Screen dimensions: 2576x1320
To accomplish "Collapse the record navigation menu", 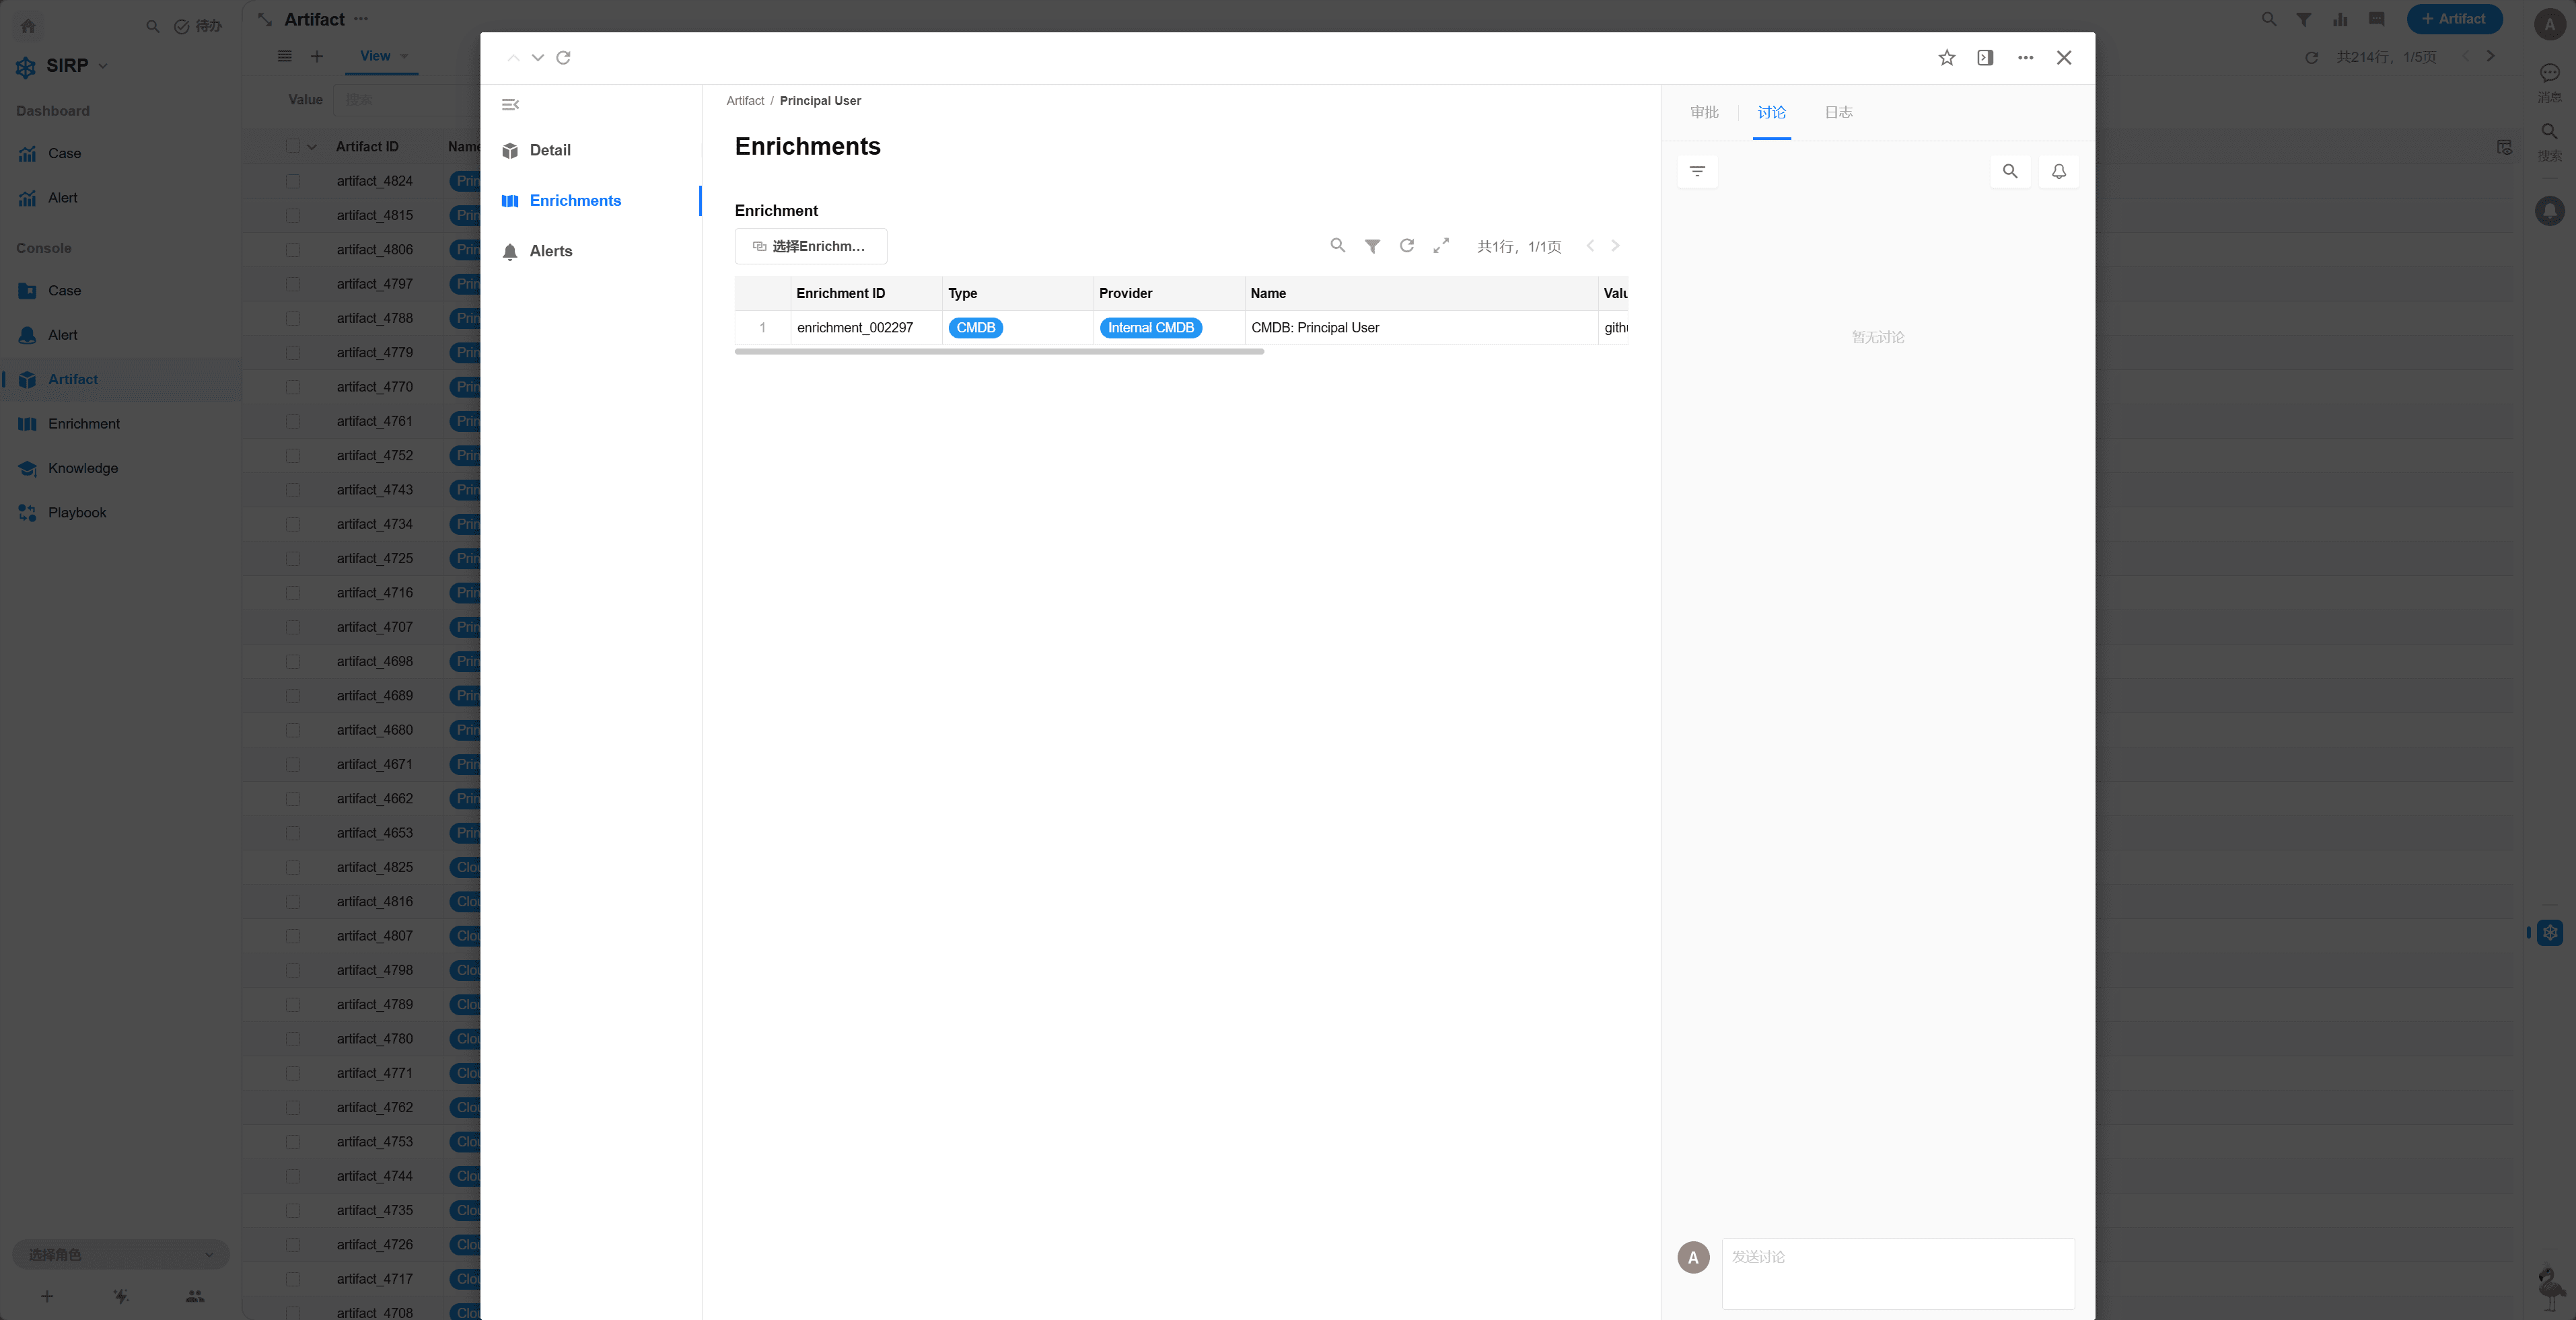I will click(510, 105).
